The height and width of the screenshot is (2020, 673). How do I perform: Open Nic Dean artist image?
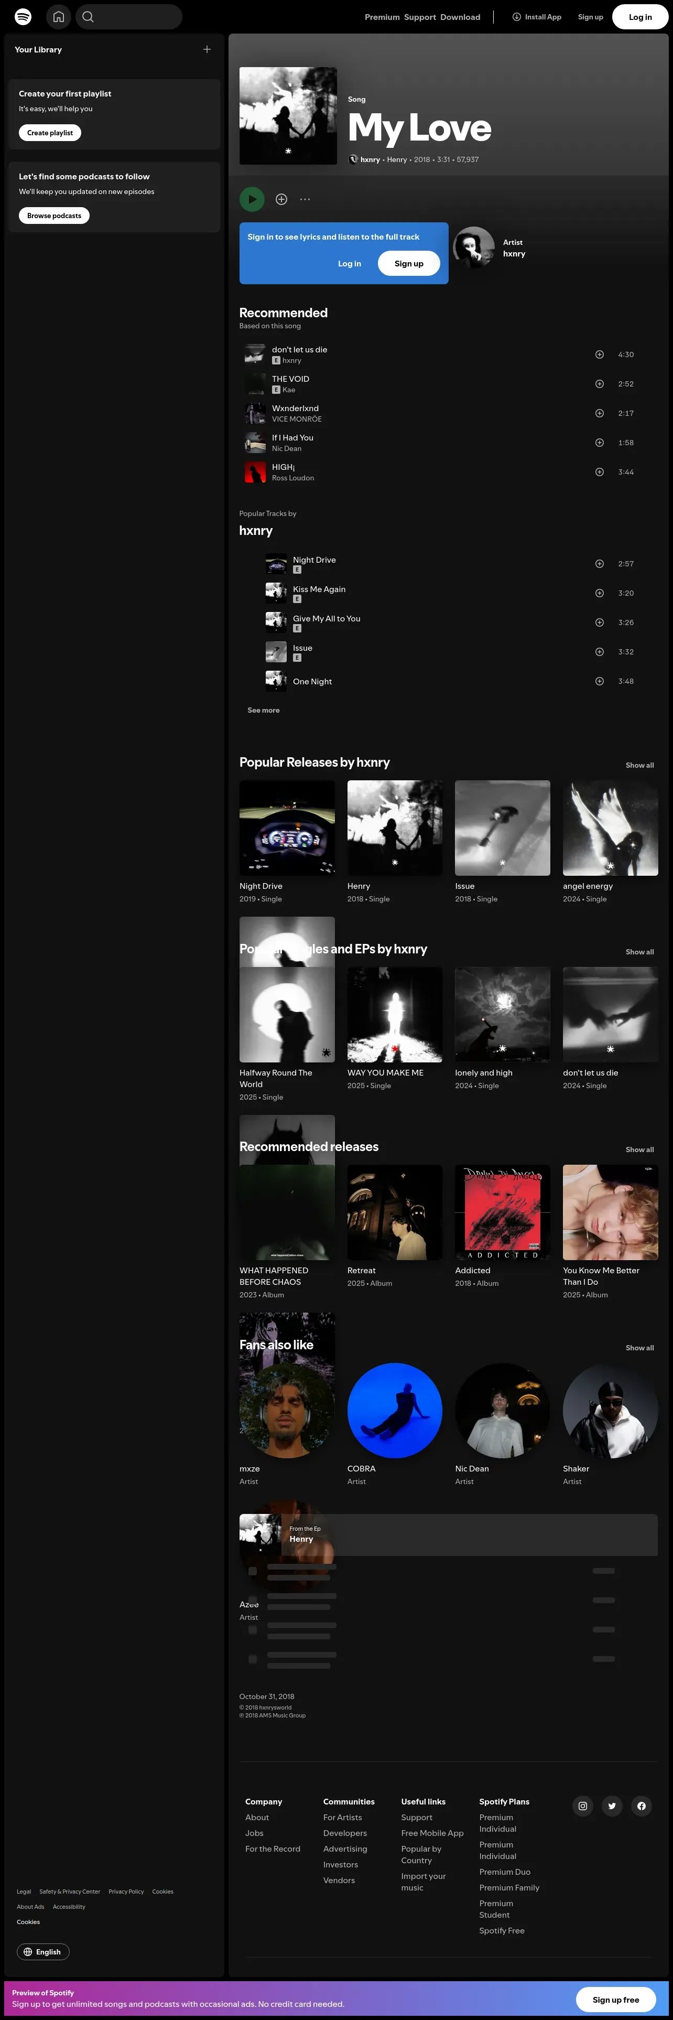tap(502, 1411)
